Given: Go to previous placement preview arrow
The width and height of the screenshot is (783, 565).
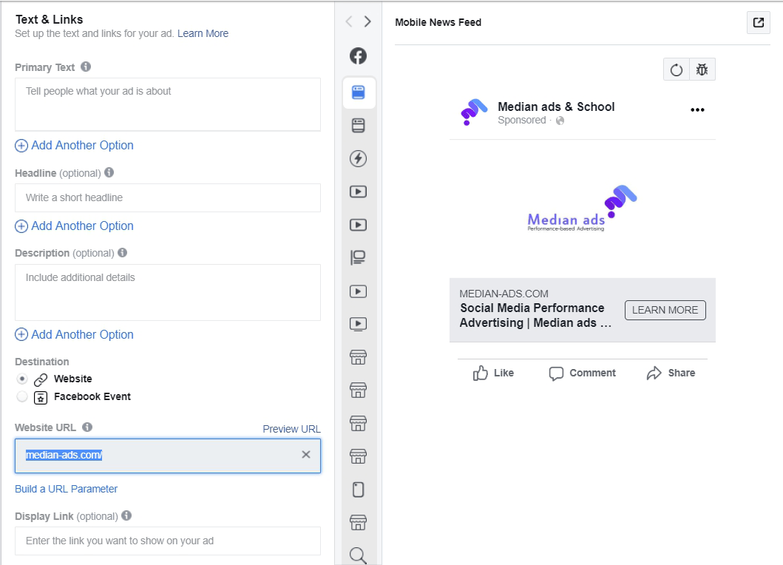Looking at the screenshot, I should pyautogui.click(x=349, y=21).
